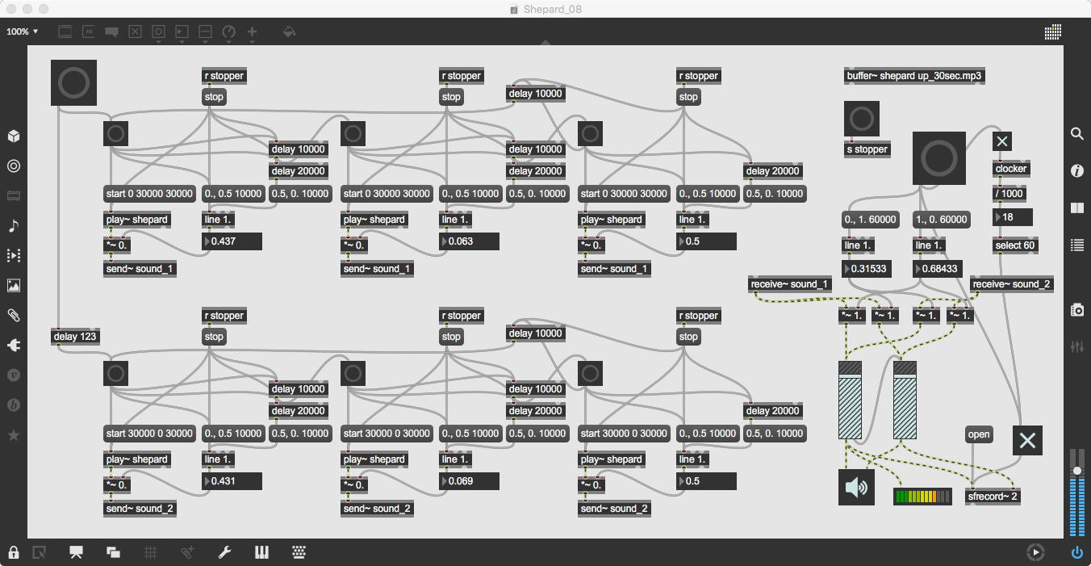Viewport: 1091px width, 566px height.
Task: Click the green level meter
Action: pyautogui.click(x=922, y=497)
